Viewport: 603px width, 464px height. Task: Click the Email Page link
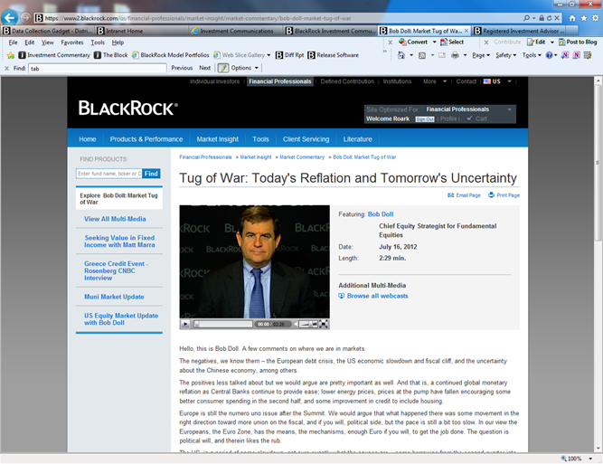pyautogui.click(x=464, y=195)
